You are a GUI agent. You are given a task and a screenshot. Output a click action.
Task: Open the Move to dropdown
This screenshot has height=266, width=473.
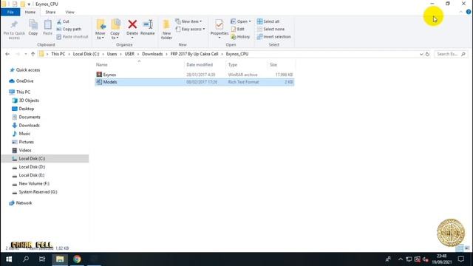[x=101, y=30]
